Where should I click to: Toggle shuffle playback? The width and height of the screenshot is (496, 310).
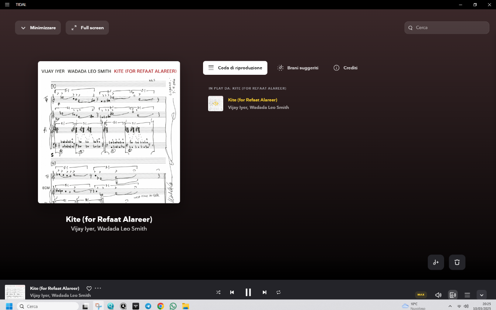click(x=218, y=293)
